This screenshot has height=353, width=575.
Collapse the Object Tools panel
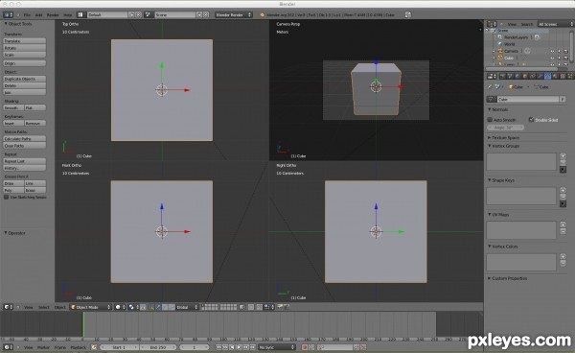click(x=6, y=24)
